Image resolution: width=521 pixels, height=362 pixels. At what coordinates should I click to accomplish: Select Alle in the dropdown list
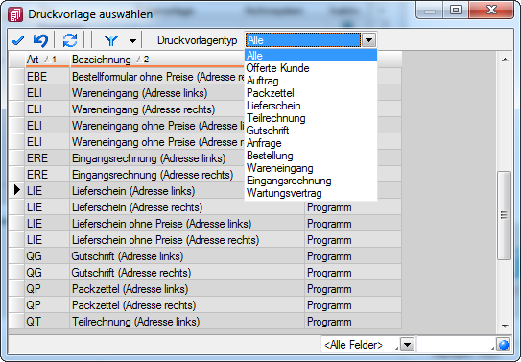point(311,56)
